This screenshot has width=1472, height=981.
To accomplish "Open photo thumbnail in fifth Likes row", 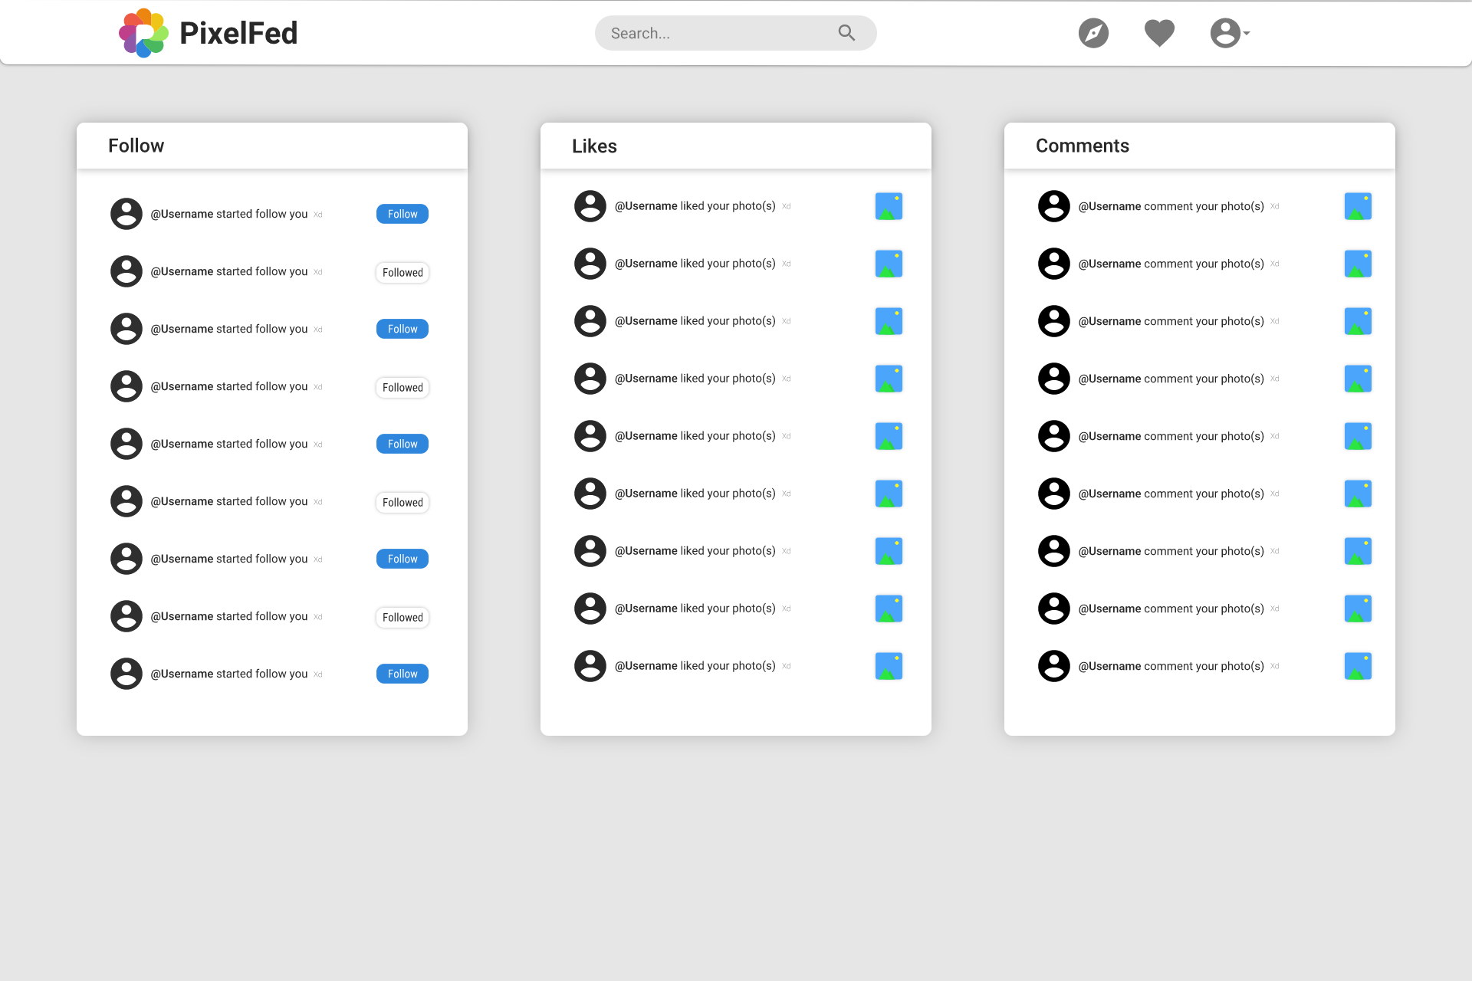I will point(889,436).
